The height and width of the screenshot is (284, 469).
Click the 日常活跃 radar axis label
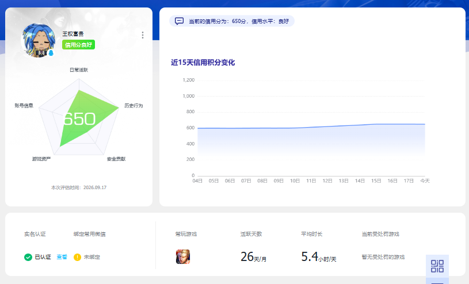(79, 70)
